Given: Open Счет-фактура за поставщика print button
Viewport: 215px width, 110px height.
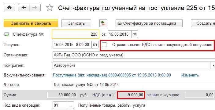Looking at the screenshot, I should [x=149, y=23].
